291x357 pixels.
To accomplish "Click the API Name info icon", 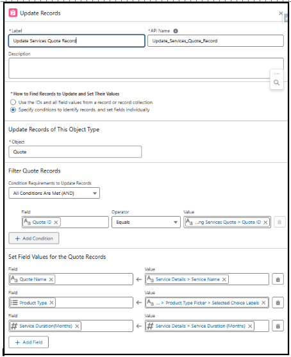I will pyautogui.click(x=176, y=31).
